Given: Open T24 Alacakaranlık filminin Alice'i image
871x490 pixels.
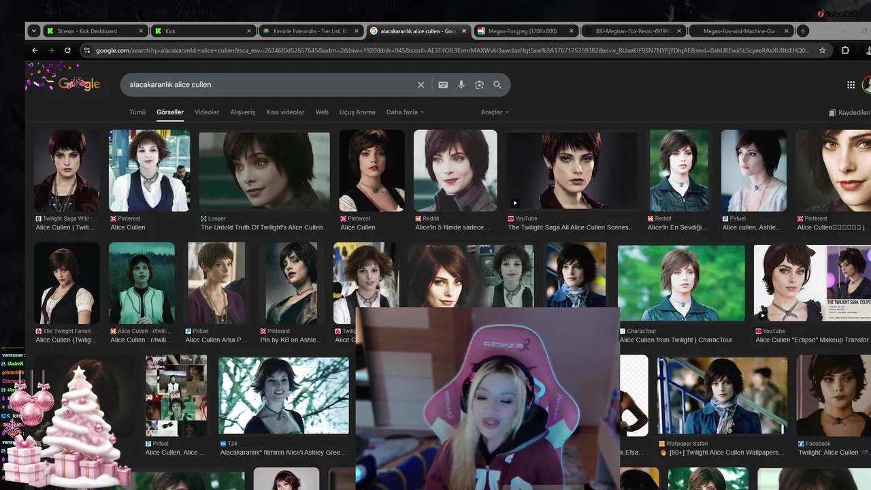Looking at the screenshot, I should [x=284, y=395].
